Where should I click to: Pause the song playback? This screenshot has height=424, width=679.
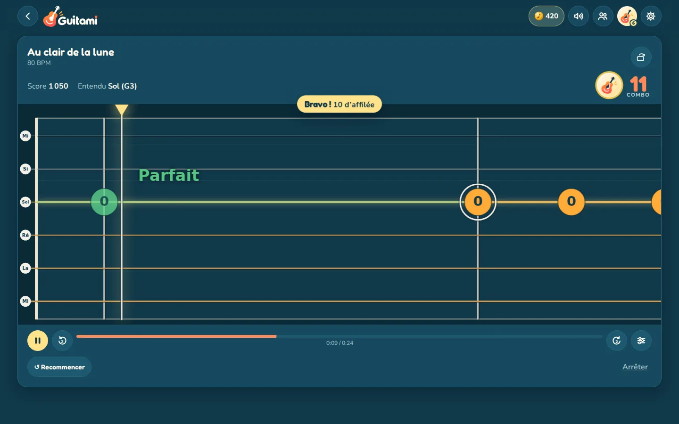coord(38,341)
